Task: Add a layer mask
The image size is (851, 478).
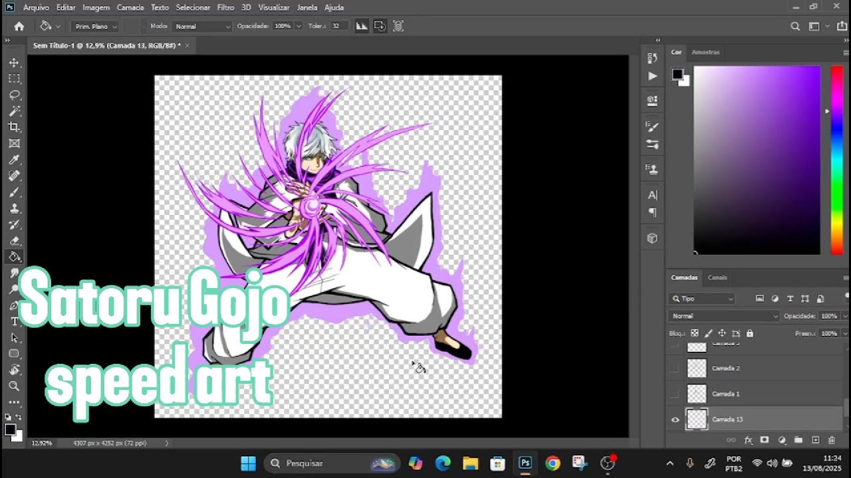Action: [765, 439]
